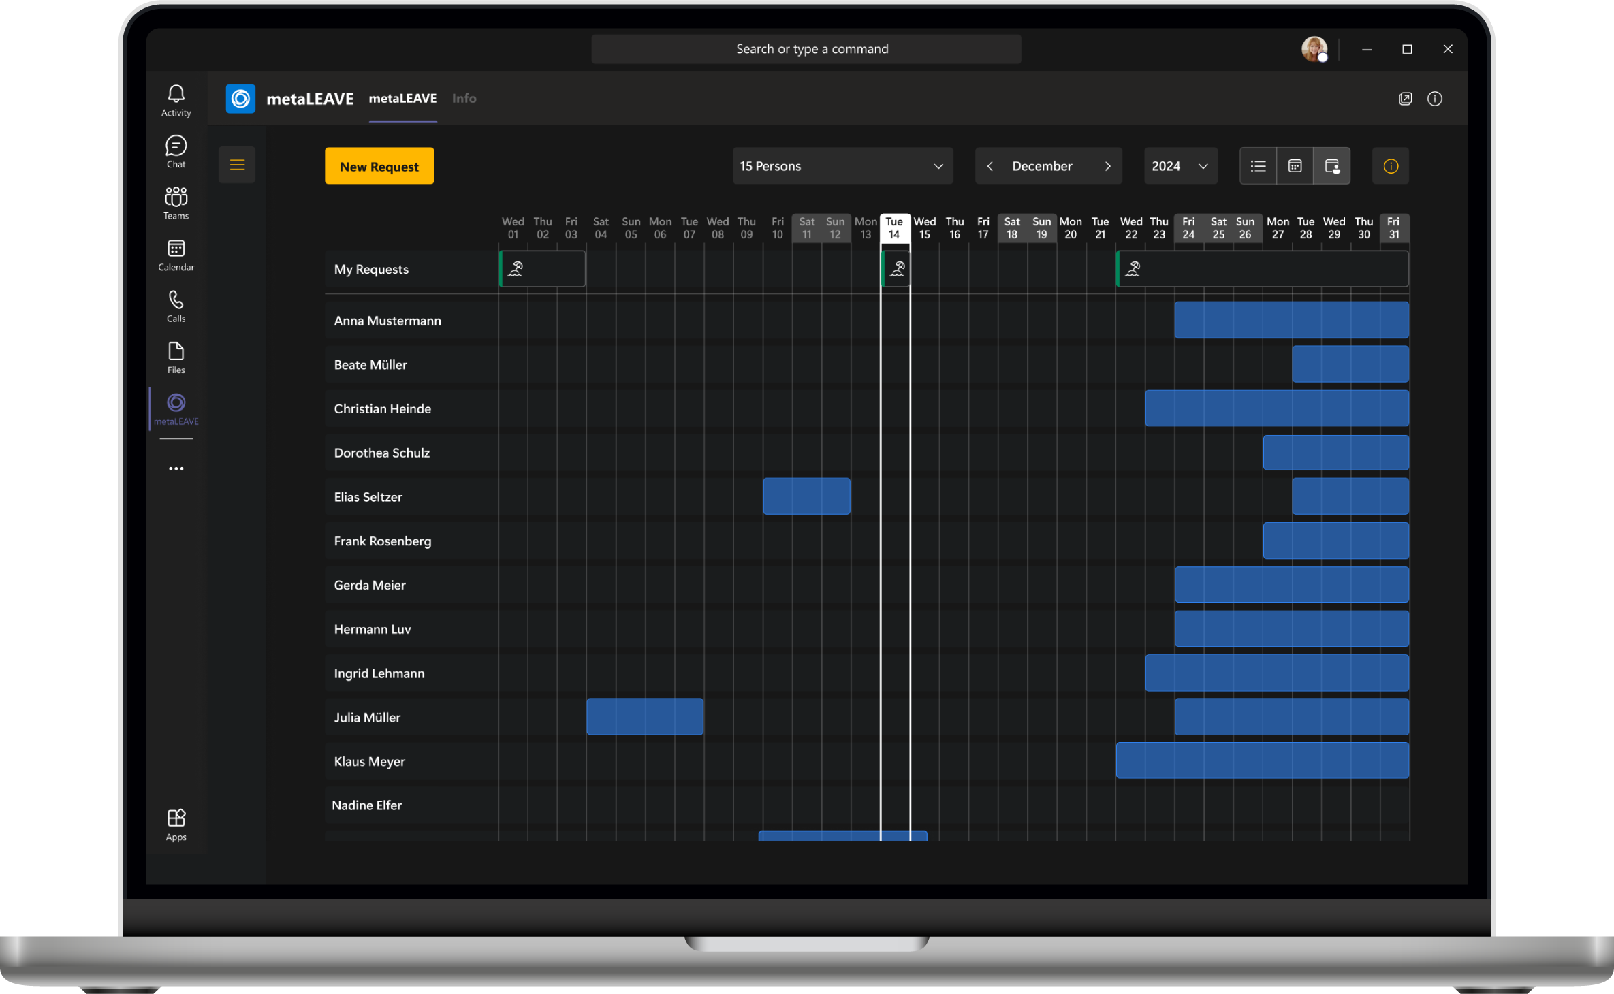
Task: Select the Tue 14 day header
Action: point(895,228)
